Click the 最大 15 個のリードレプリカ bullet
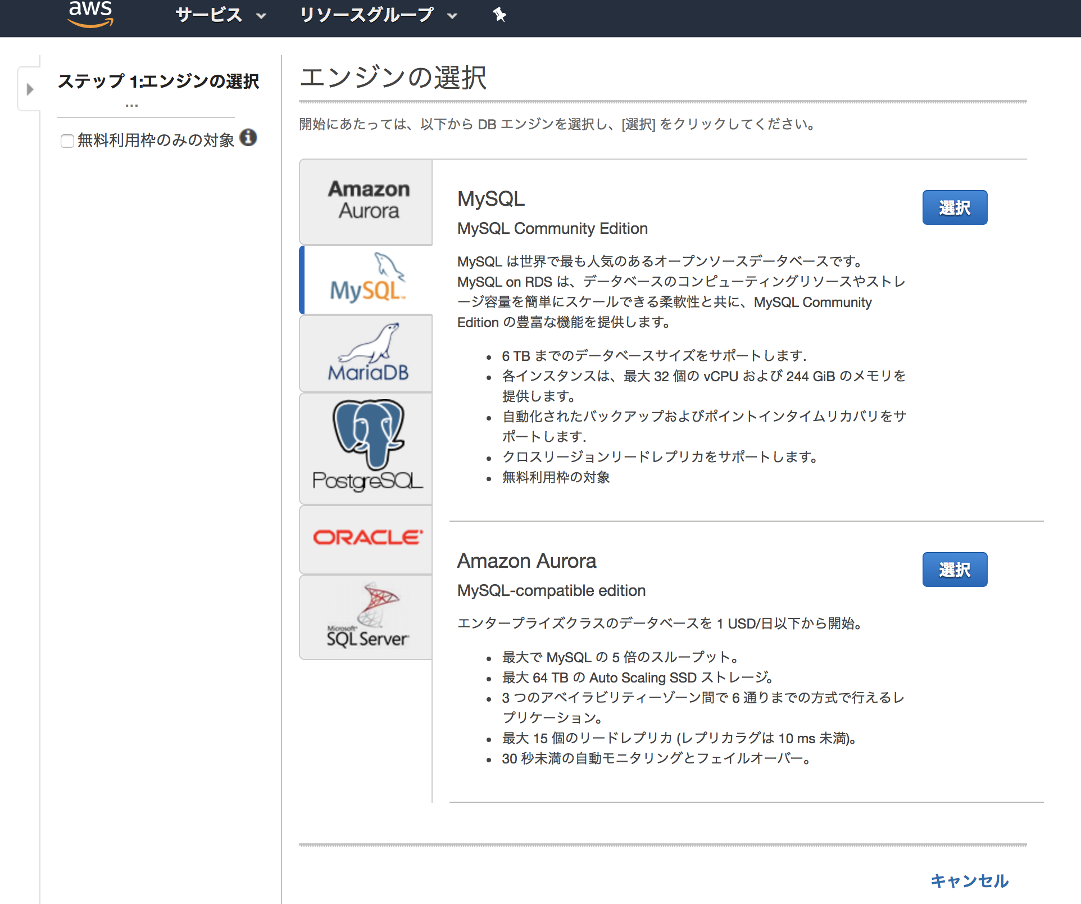Image resolution: width=1081 pixels, height=904 pixels. 679,738
